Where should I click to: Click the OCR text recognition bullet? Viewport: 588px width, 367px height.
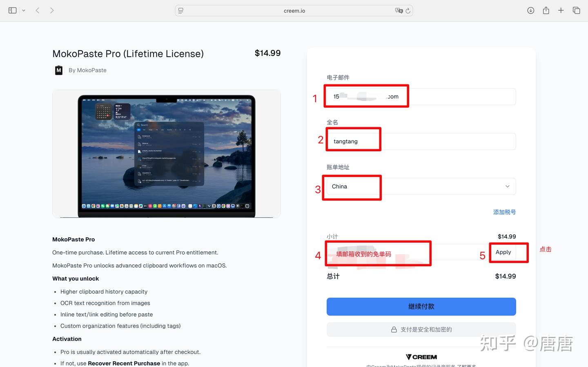pyautogui.click(x=105, y=303)
